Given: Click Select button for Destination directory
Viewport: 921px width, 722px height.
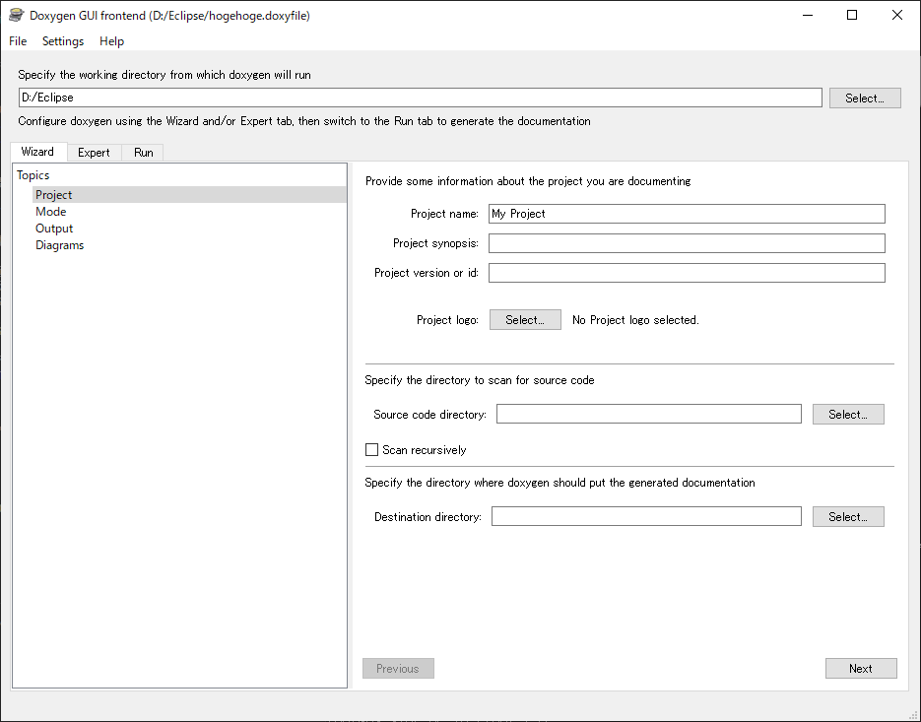Looking at the screenshot, I should pos(848,516).
